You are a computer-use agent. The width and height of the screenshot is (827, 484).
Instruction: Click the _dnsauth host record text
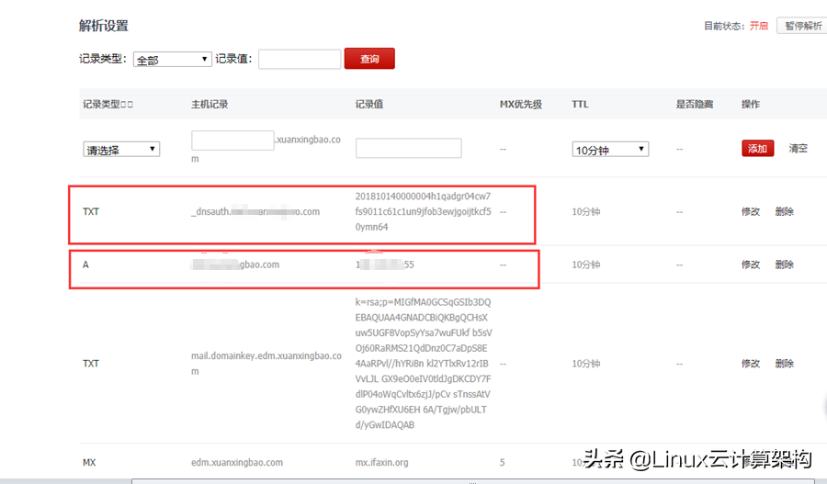click(255, 212)
